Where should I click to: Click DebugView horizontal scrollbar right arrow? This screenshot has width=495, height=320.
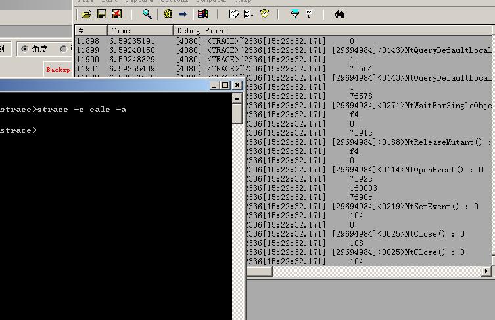pyautogui.click(x=486, y=271)
